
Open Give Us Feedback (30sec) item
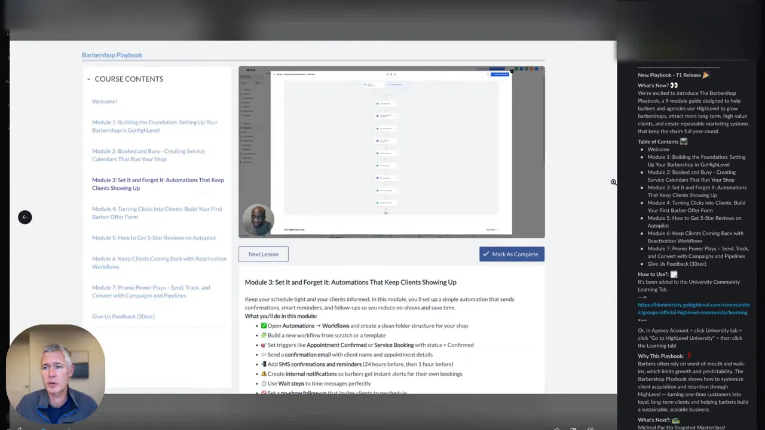point(123,317)
